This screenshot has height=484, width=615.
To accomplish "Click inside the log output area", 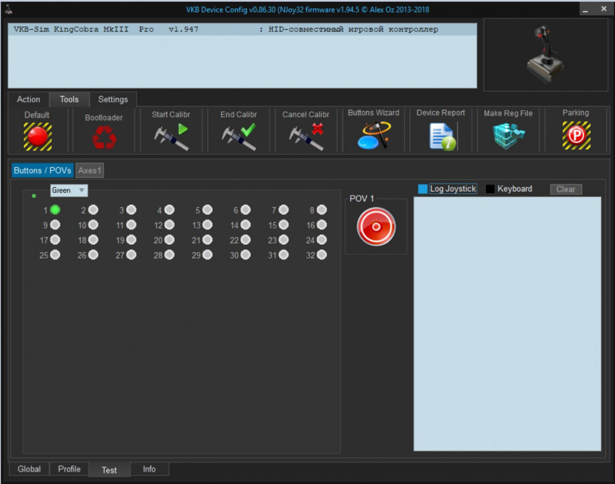I will coord(507,324).
